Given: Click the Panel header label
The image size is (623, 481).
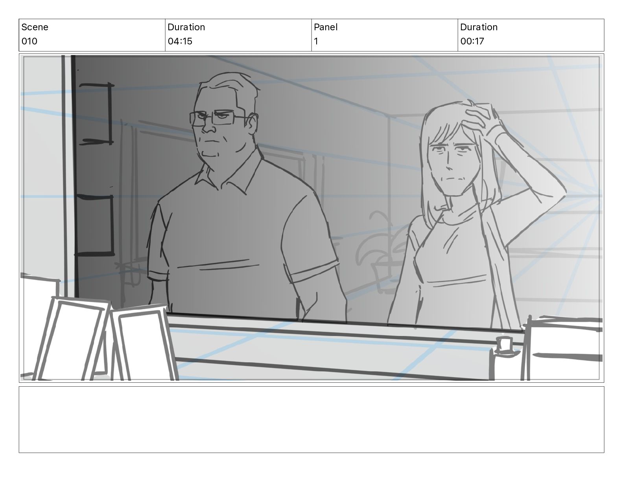Looking at the screenshot, I should [326, 27].
